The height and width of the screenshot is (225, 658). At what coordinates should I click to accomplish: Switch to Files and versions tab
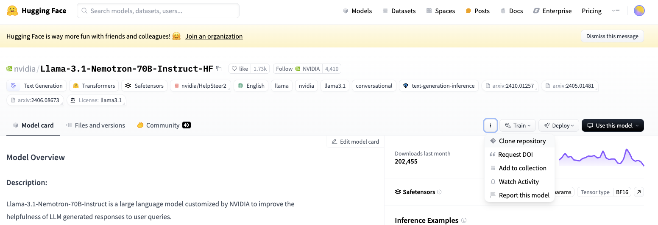(95, 125)
